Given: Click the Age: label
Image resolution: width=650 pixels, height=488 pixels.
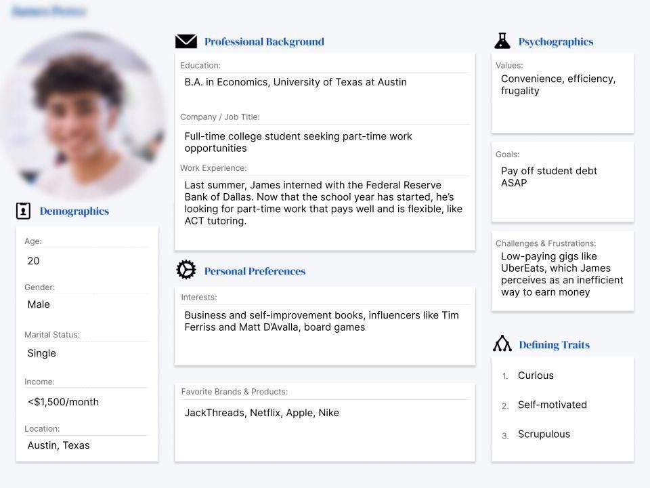Looking at the screenshot, I should click(x=32, y=241).
